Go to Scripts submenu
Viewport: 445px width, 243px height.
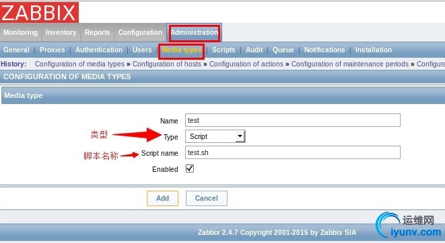224,50
